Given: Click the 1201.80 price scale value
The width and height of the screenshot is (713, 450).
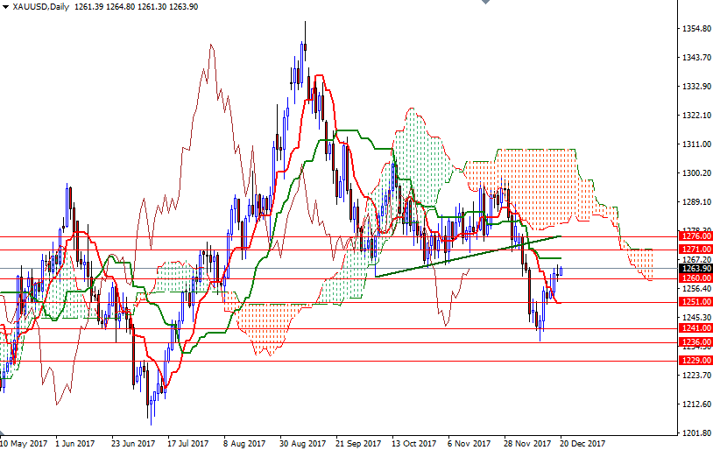Looking at the screenshot, I should tap(695, 433).
